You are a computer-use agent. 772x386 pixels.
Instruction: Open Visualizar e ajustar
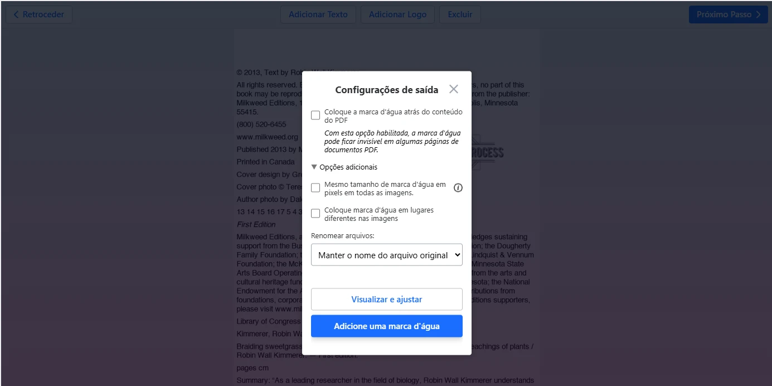[386, 299]
